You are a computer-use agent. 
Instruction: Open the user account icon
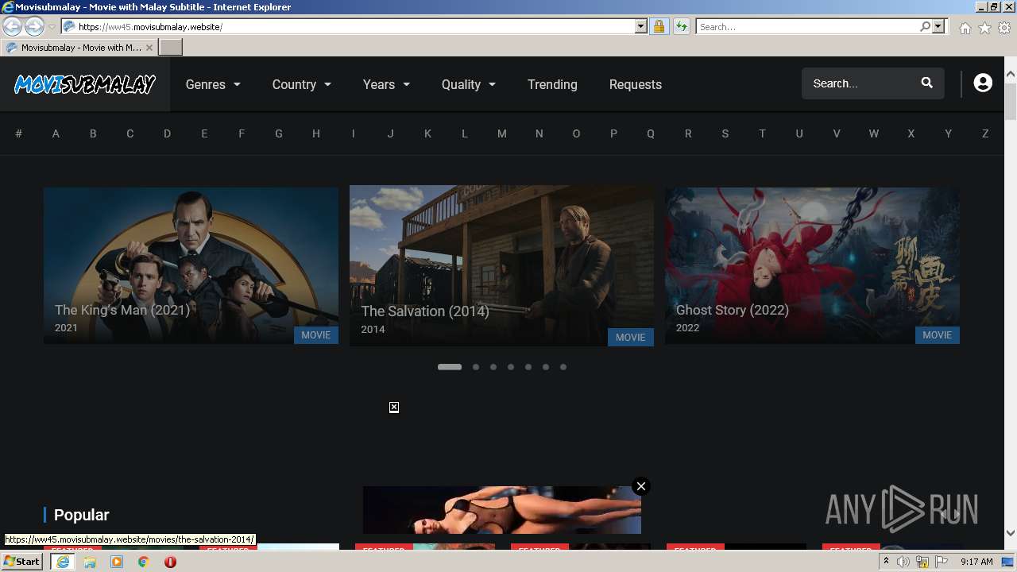point(983,83)
